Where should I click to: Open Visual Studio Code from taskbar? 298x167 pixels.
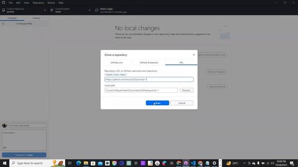pos(193,163)
